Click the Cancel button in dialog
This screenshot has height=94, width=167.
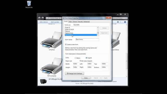[x=96, y=78]
